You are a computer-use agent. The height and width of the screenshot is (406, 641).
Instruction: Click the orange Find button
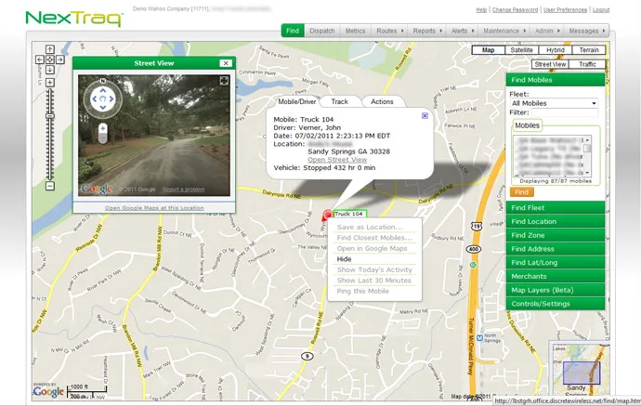[x=522, y=191]
